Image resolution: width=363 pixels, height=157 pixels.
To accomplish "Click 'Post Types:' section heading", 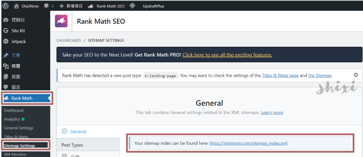I will point(72,145).
